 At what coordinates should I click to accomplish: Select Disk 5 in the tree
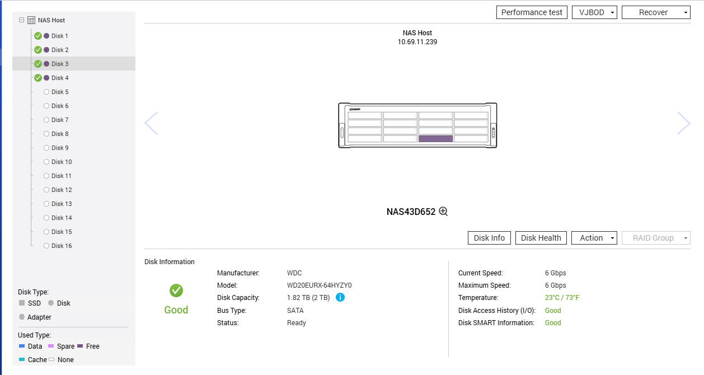click(x=60, y=92)
